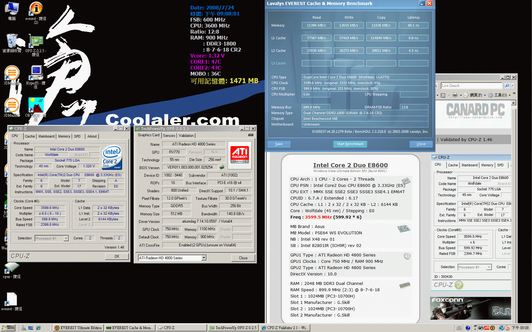Click the orange EVEREST info tray icon
The image size is (532, 332).
coord(492,328)
